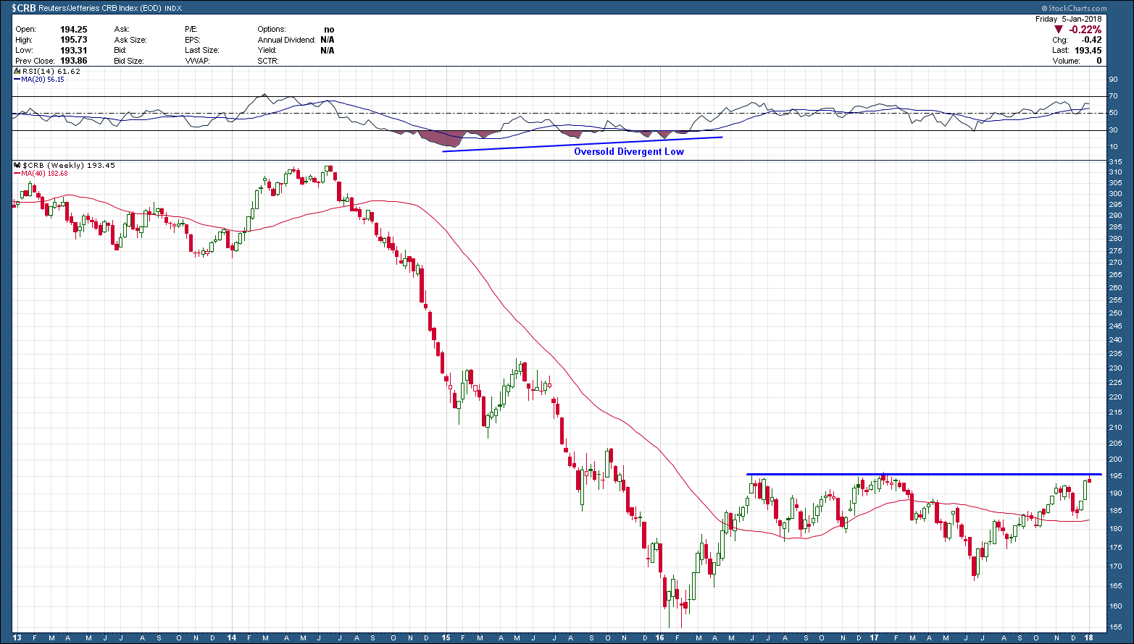This screenshot has height=644, width=1134.
Task: Click the 'SCTR:' label
Action: point(268,61)
